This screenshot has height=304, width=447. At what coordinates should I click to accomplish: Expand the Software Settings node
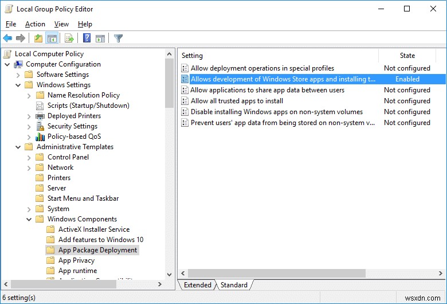tap(18, 75)
